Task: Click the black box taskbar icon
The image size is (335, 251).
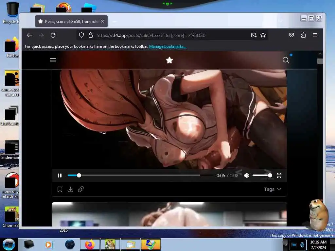Action: 29,244
